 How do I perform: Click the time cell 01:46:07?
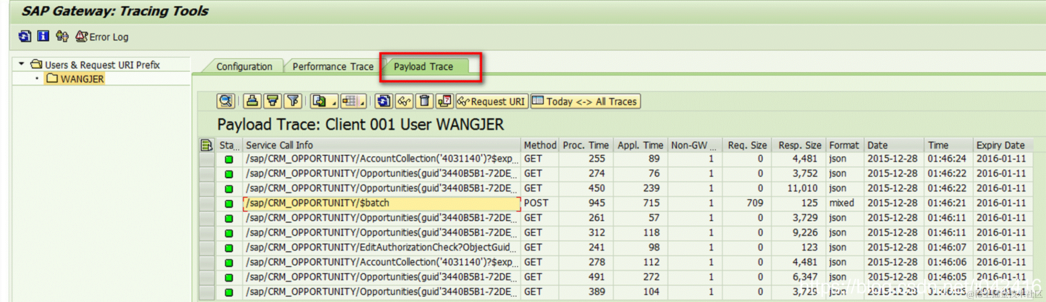(x=947, y=248)
